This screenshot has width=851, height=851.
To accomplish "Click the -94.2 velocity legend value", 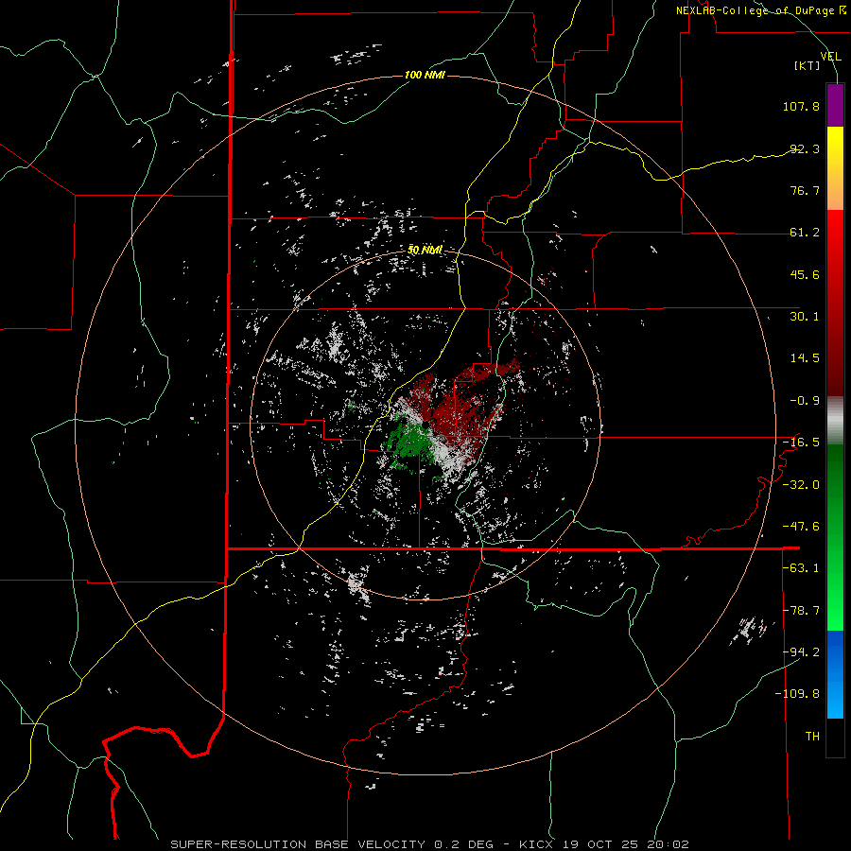I will pos(801,652).
